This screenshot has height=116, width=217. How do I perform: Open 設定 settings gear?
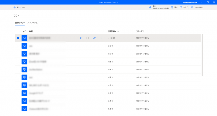[x=174, y=7]
